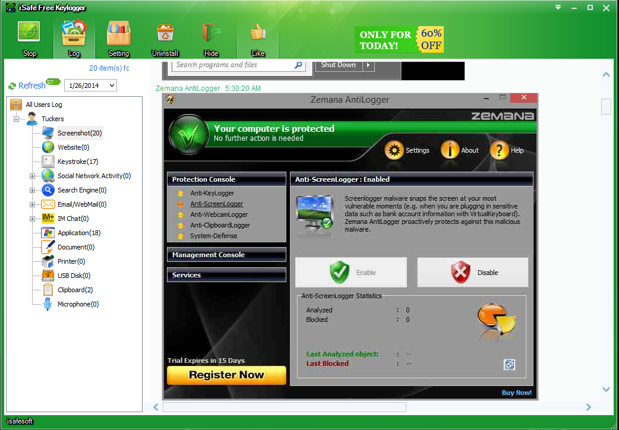This screenshot has width=619, height=430.
Task: Expand the Email/WebMail node
Action: click(x=32, y=204)
